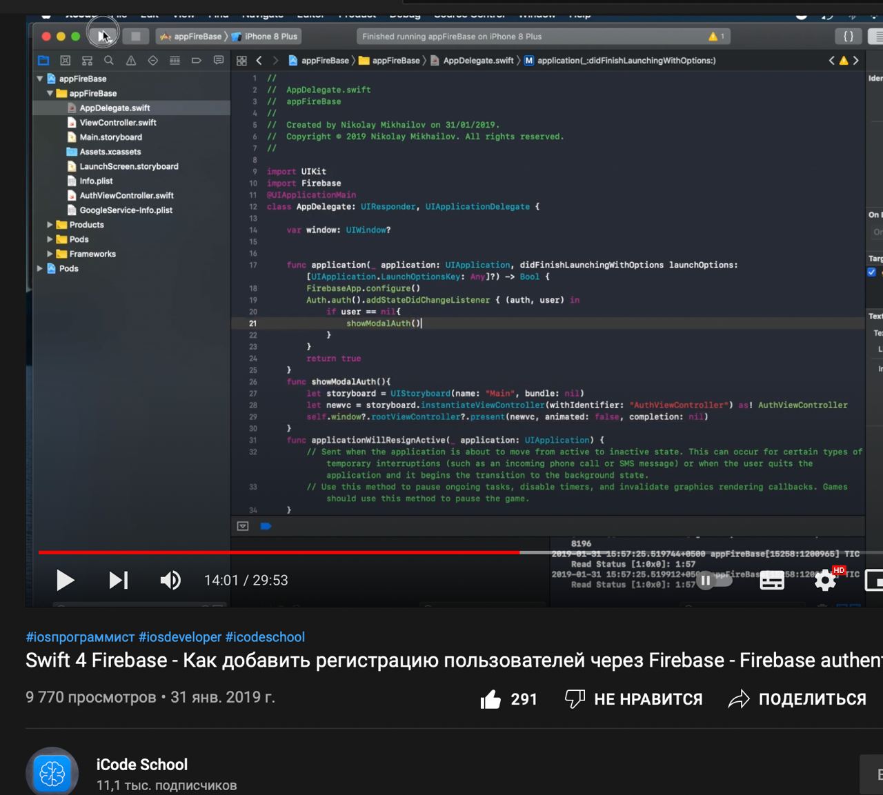Open the Breakpoint navigator icon
This screenshot has height=795, width=883.
pyautogui.click(x=197, y=61)
